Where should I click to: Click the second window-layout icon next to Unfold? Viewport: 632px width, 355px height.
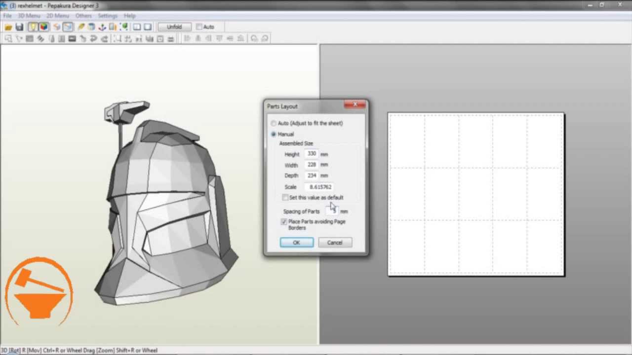(x=148, y=27)
